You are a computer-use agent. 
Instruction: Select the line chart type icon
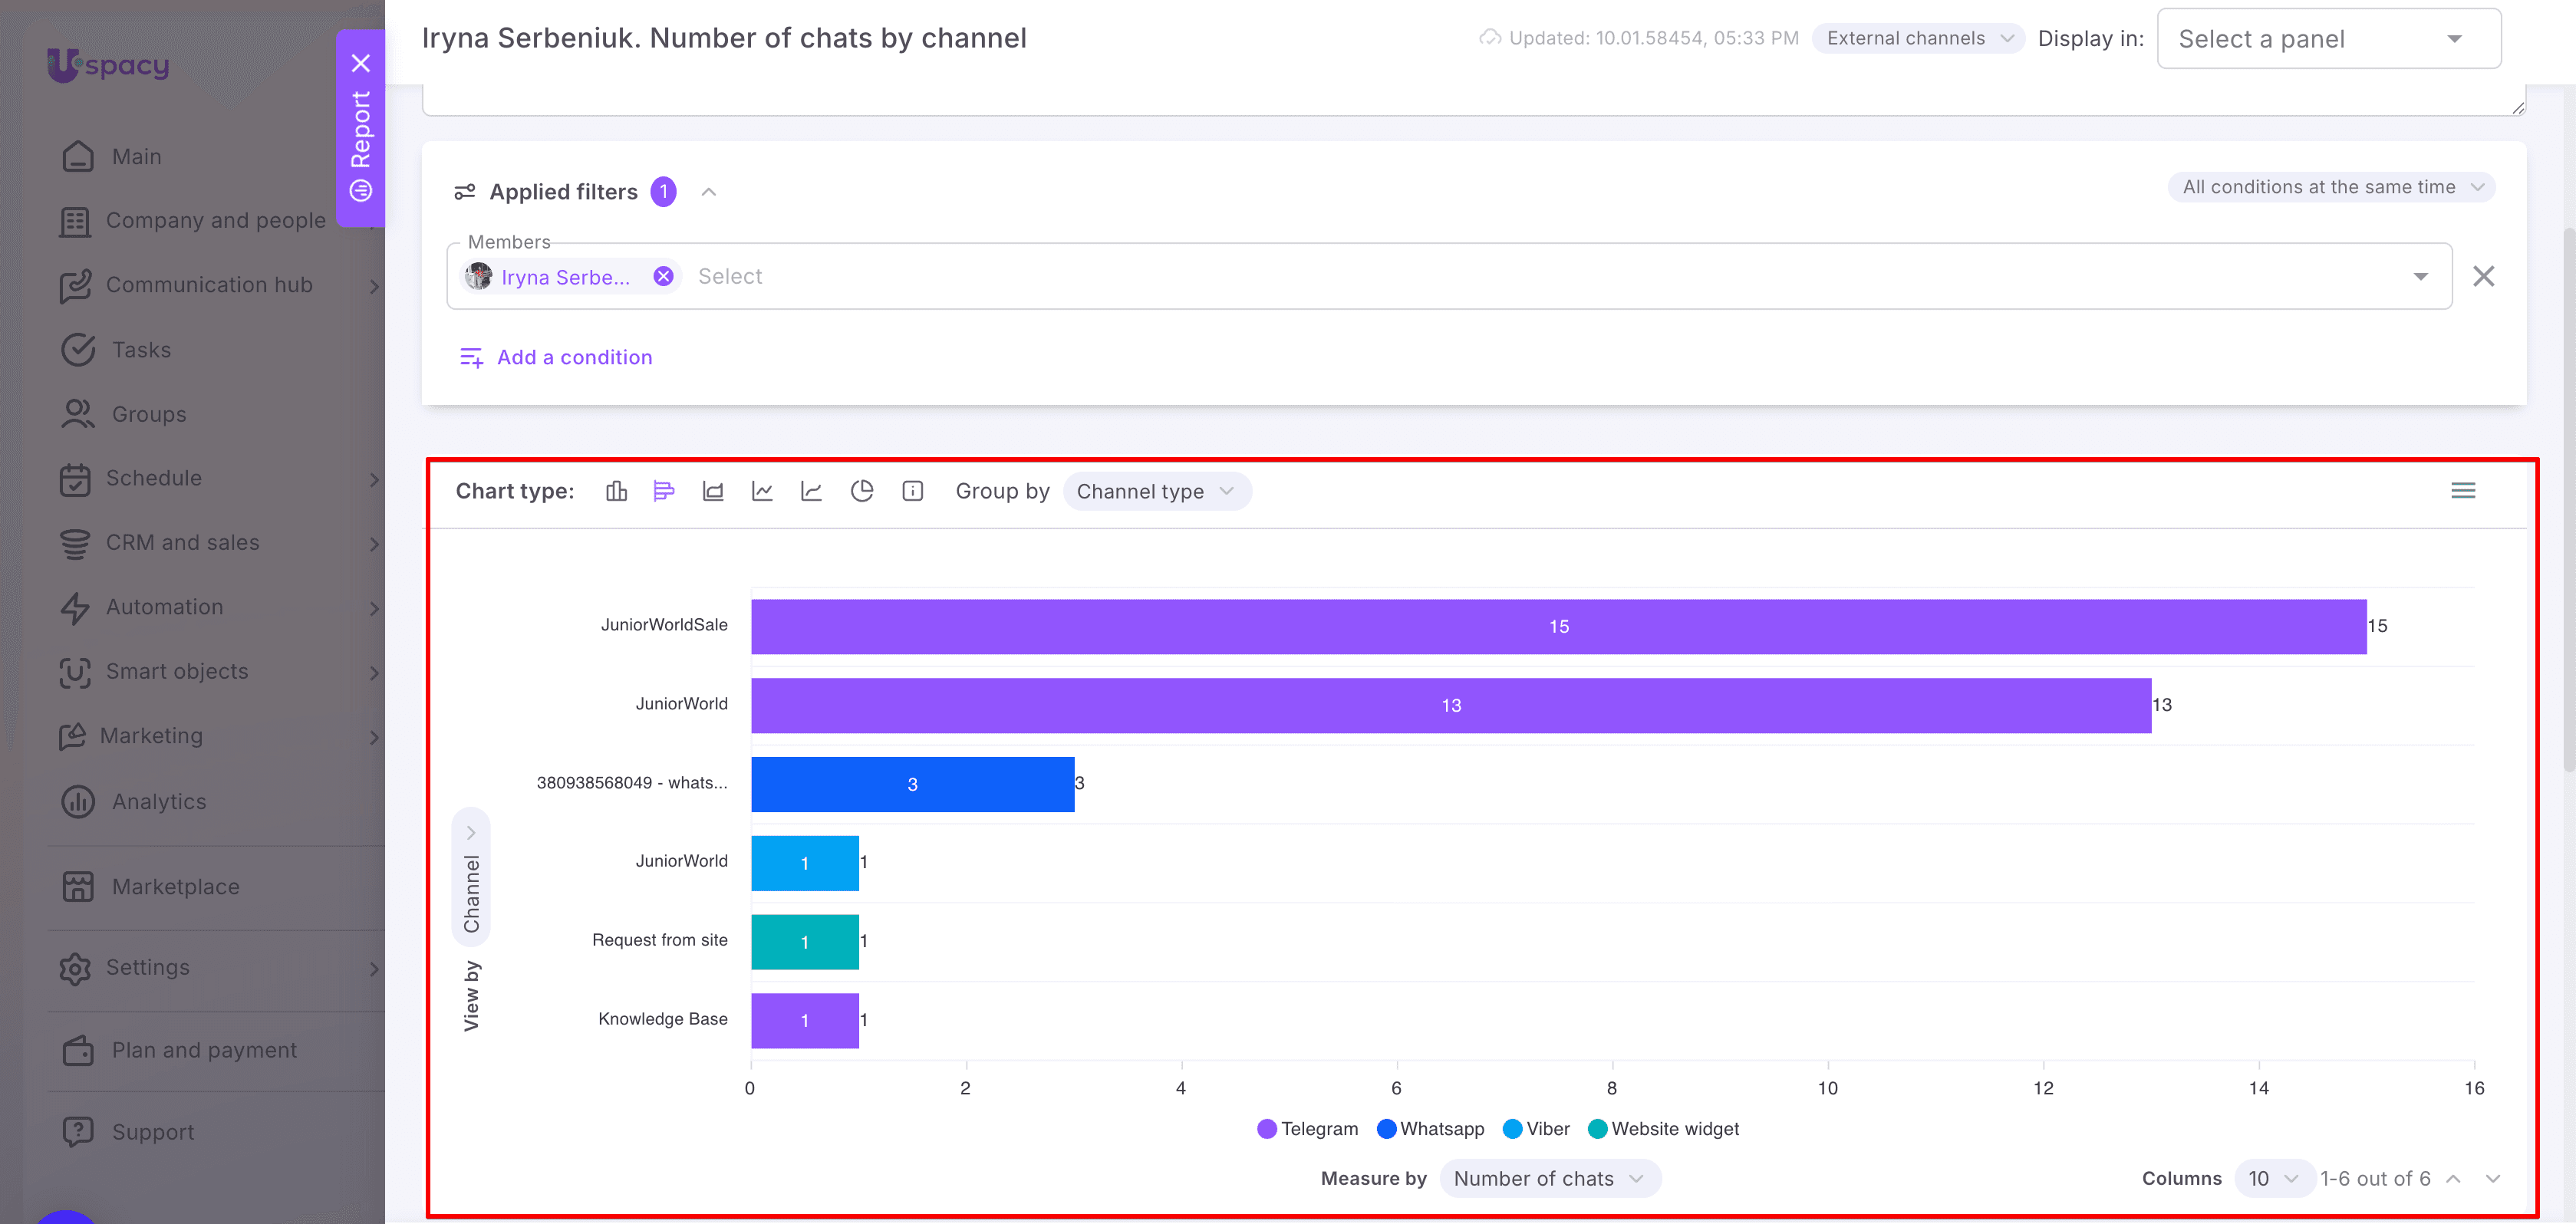763,491
